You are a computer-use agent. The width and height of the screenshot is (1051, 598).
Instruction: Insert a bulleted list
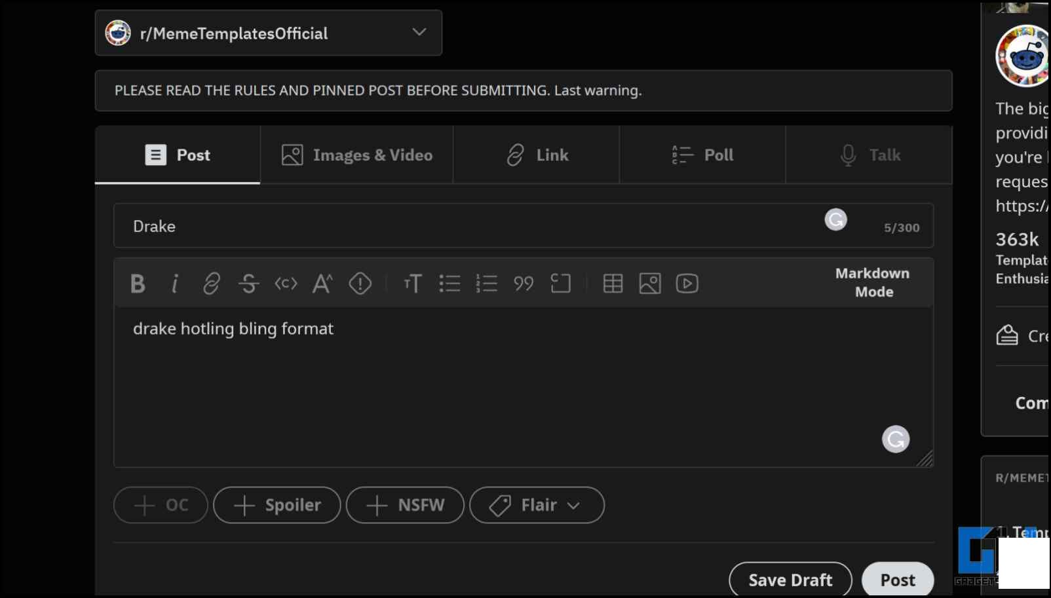pyautogui.click(x=449, y=284)
